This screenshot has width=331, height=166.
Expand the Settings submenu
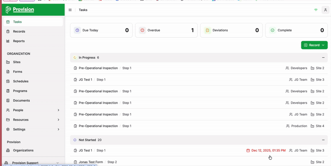click(58, 129)
